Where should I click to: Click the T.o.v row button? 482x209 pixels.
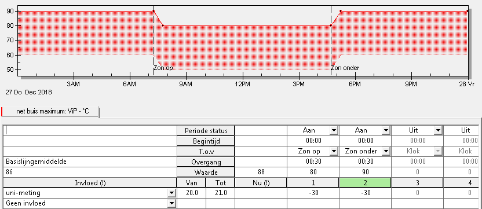(206, 151)
